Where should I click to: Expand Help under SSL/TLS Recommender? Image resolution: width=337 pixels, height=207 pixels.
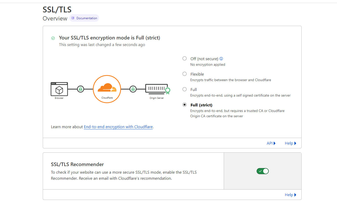(x=290, y=195)
